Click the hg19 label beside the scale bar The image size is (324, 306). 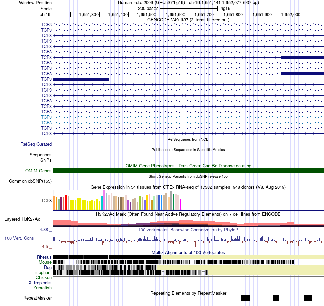pos(225,9)
